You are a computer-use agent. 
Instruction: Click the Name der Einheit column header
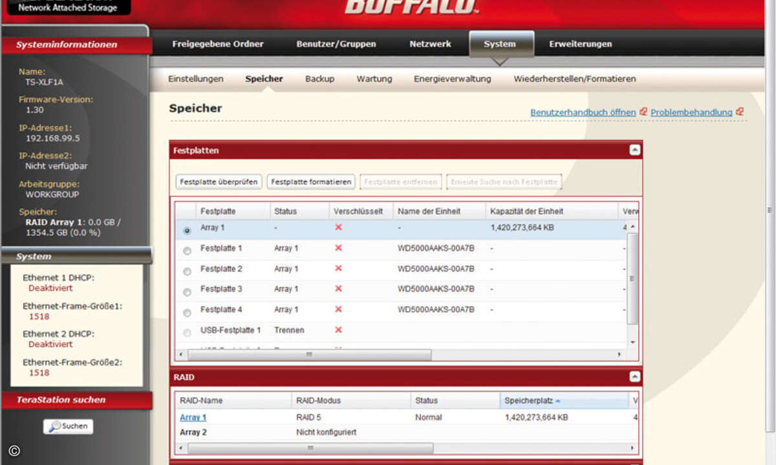pyautogui.click(x=439, y=211)
